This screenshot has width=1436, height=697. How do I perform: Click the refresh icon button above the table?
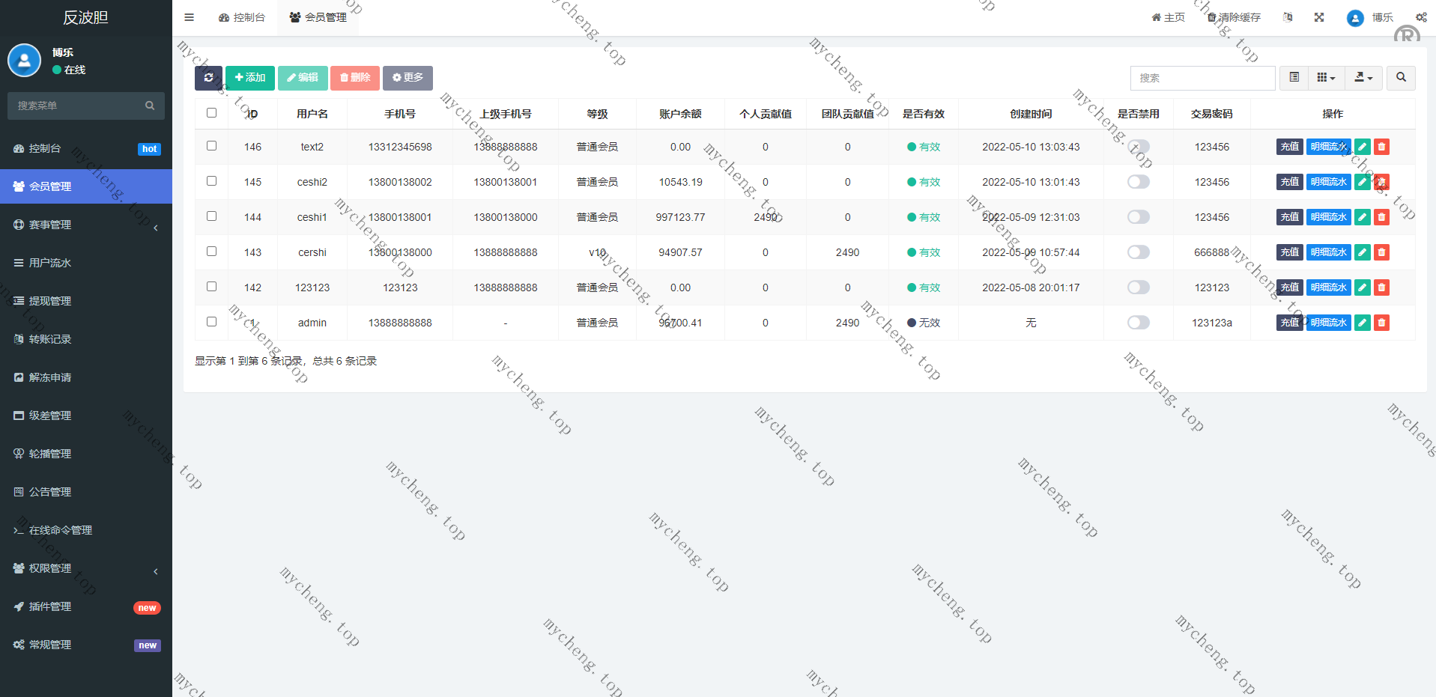(x=208, y=78)
